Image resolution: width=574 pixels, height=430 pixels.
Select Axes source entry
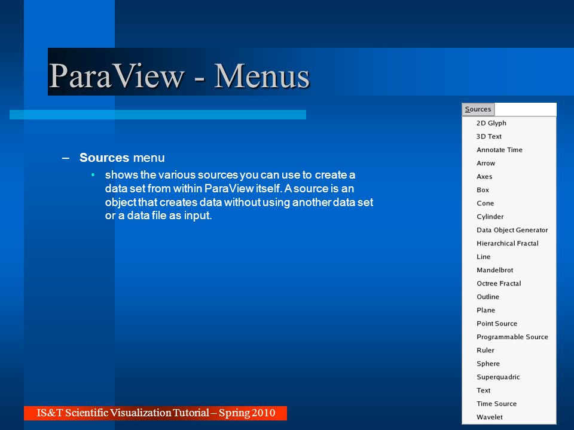(509, 177)
